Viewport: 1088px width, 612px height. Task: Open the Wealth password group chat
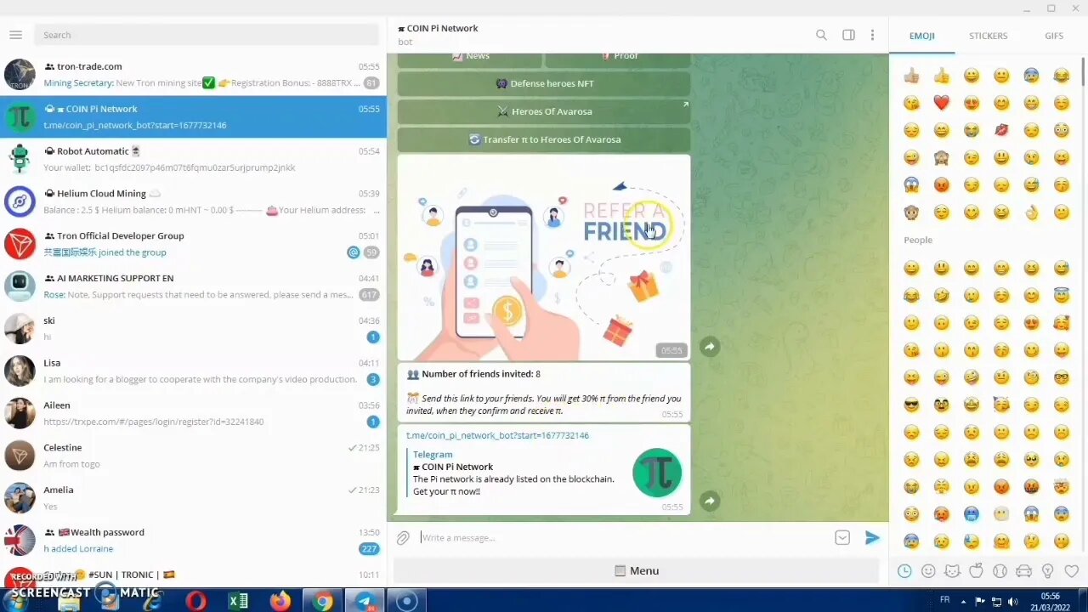coord(193,540)
